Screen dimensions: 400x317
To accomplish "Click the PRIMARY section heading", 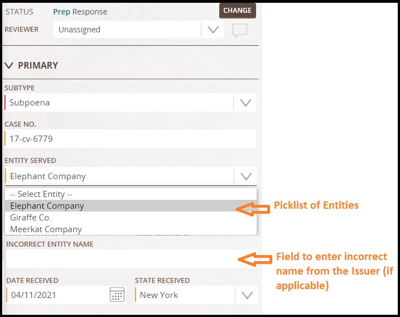I will (38, 66).
